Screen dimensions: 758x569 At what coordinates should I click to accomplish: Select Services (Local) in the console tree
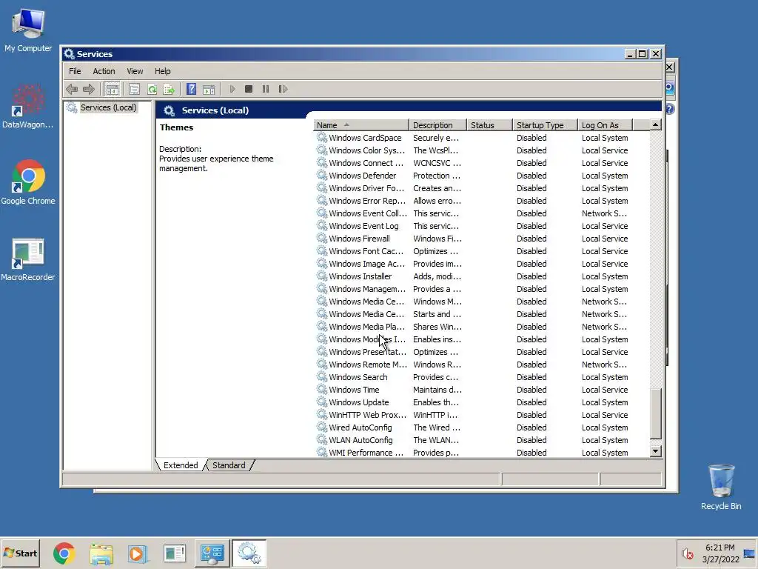pos(108,107)
